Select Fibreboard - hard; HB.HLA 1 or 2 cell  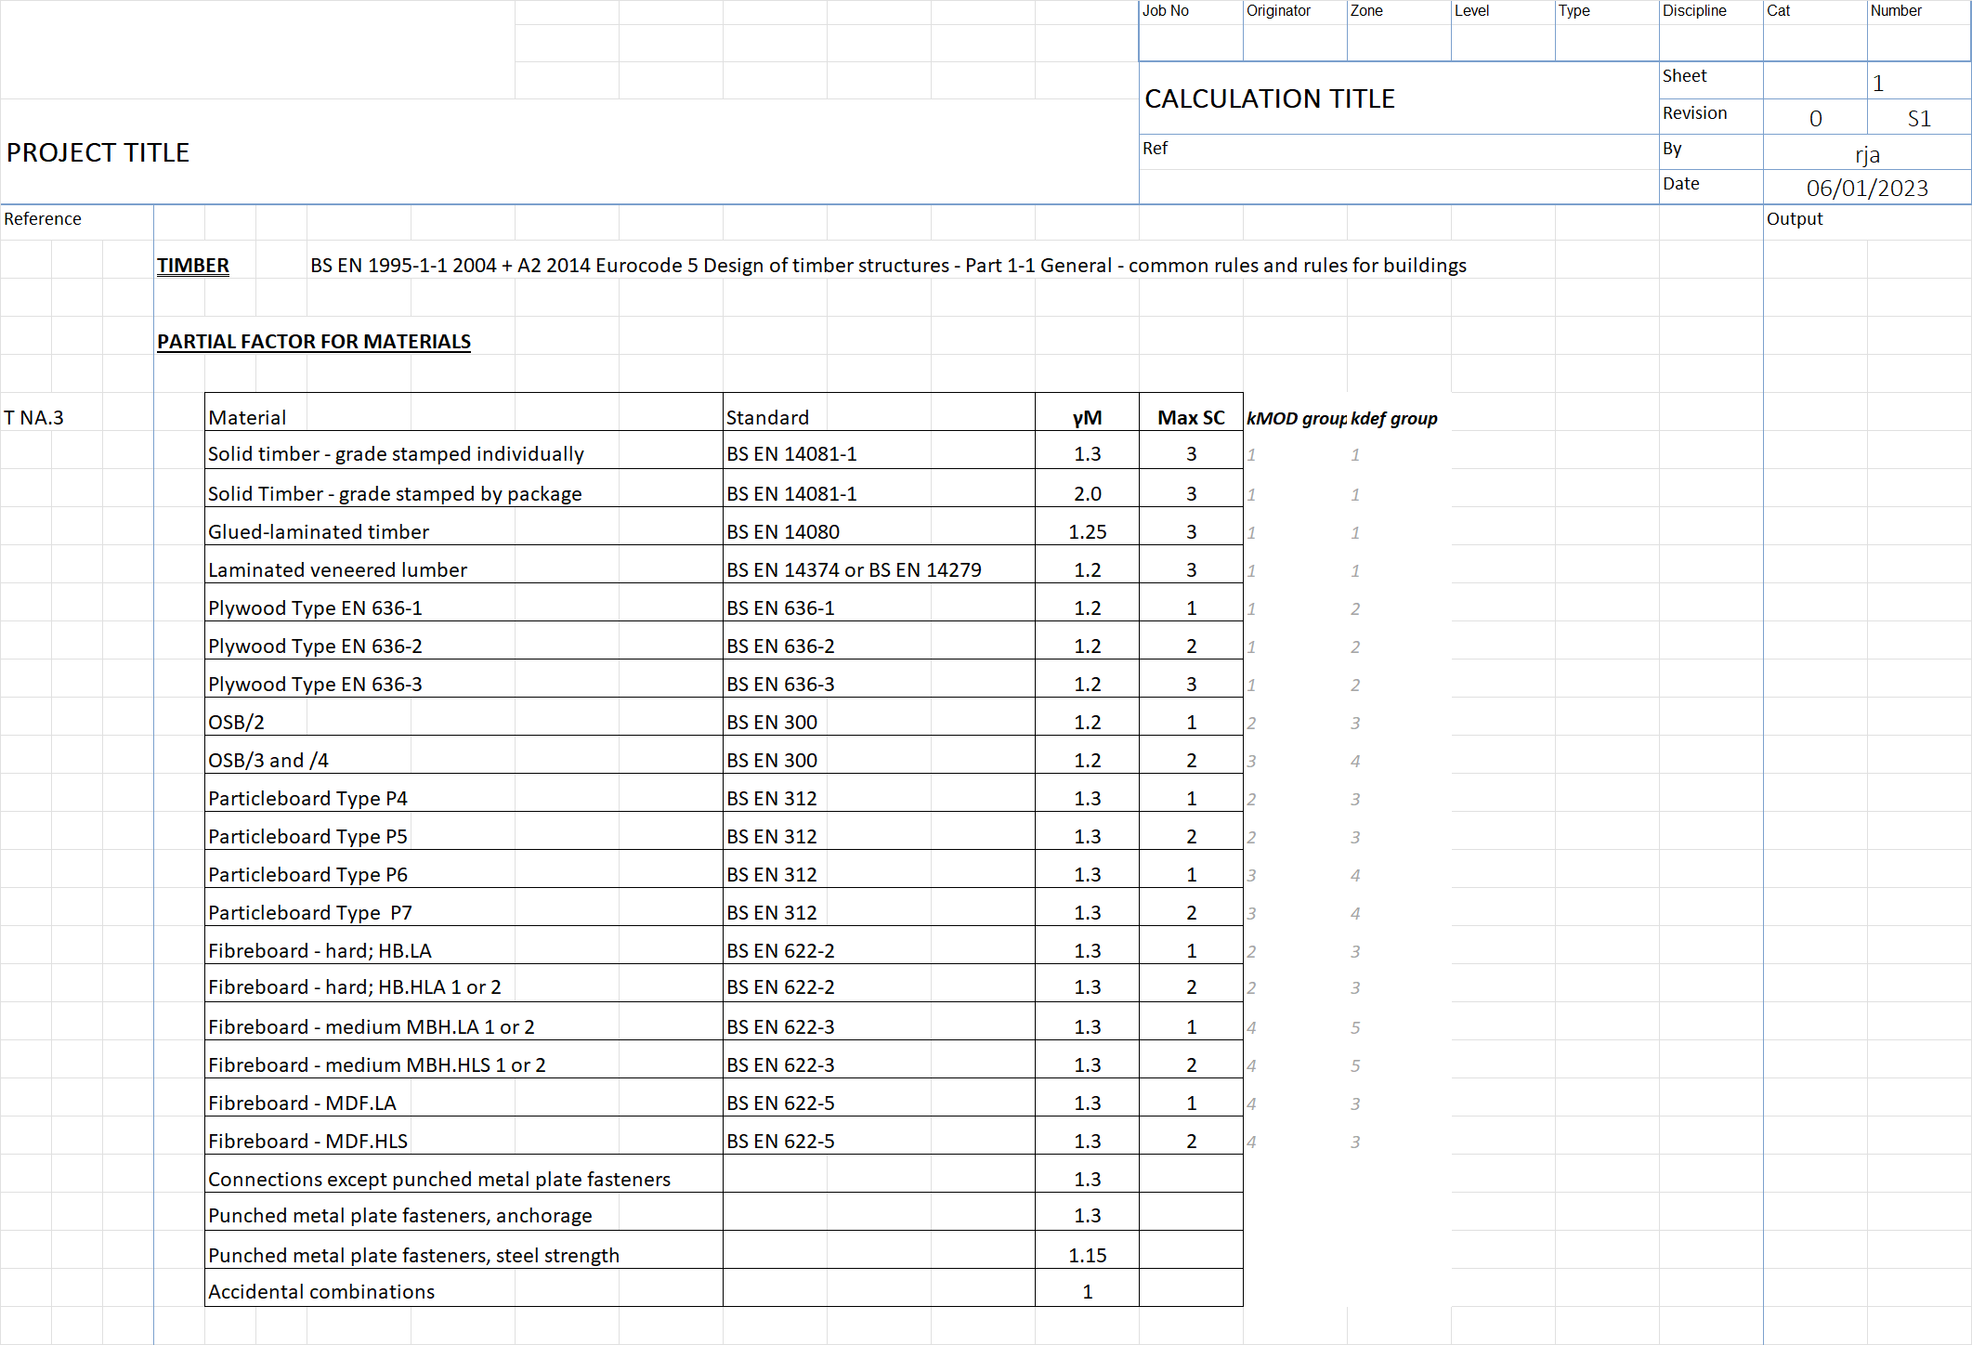pyautogui.click(x=464, y=984)
